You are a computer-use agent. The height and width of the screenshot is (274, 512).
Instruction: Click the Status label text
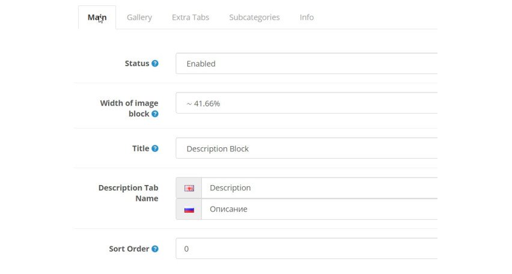coord(137,63)
